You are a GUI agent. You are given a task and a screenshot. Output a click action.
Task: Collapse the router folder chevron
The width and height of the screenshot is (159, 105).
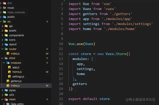click(x=2, y=49)
